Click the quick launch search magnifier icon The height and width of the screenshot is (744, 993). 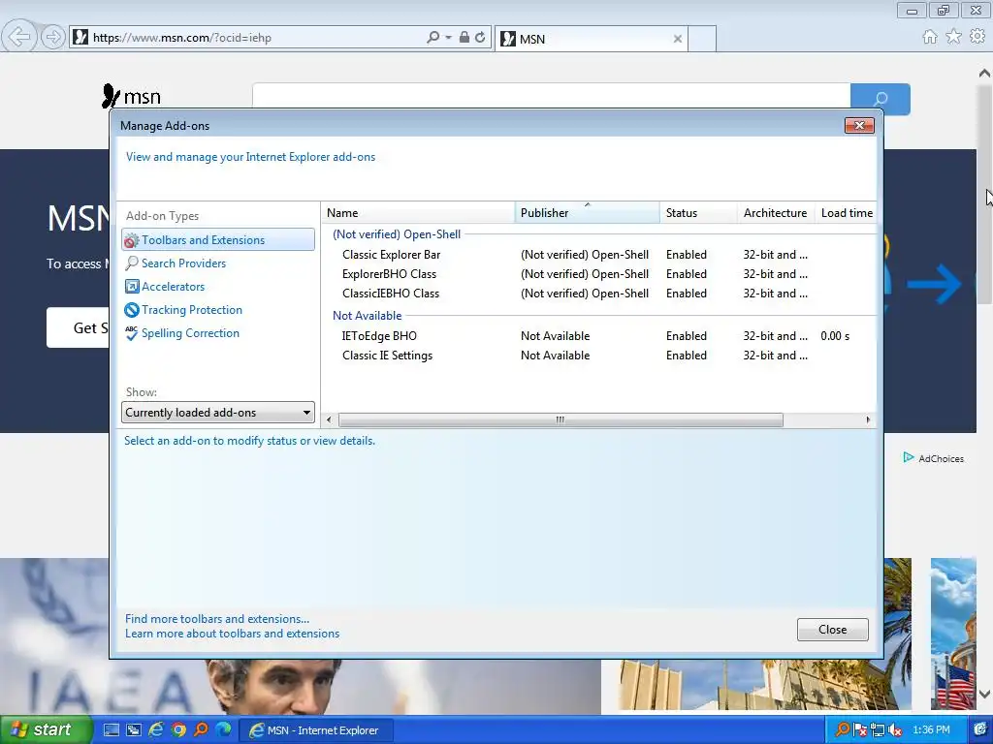pyautogui.click(x=202, y=729)
